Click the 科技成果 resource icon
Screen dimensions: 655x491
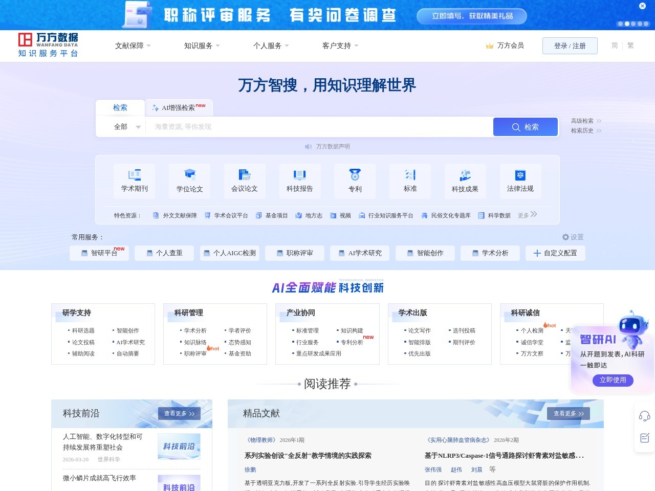465,181
